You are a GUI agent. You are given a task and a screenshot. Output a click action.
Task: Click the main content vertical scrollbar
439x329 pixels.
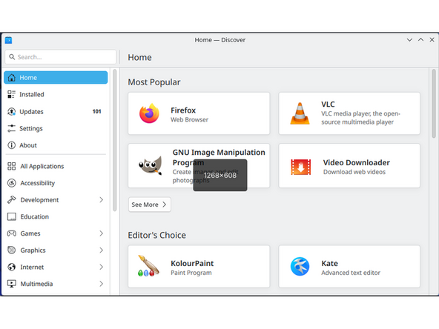point(434,104)
